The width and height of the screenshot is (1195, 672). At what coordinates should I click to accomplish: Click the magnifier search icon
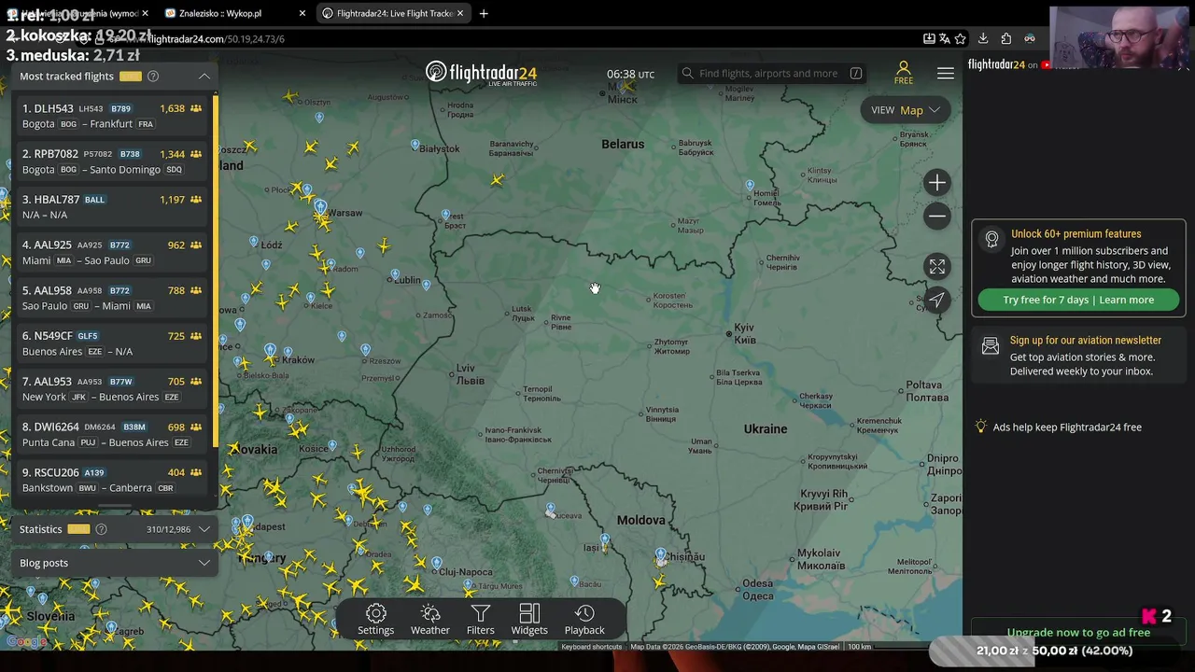point(688,73)
